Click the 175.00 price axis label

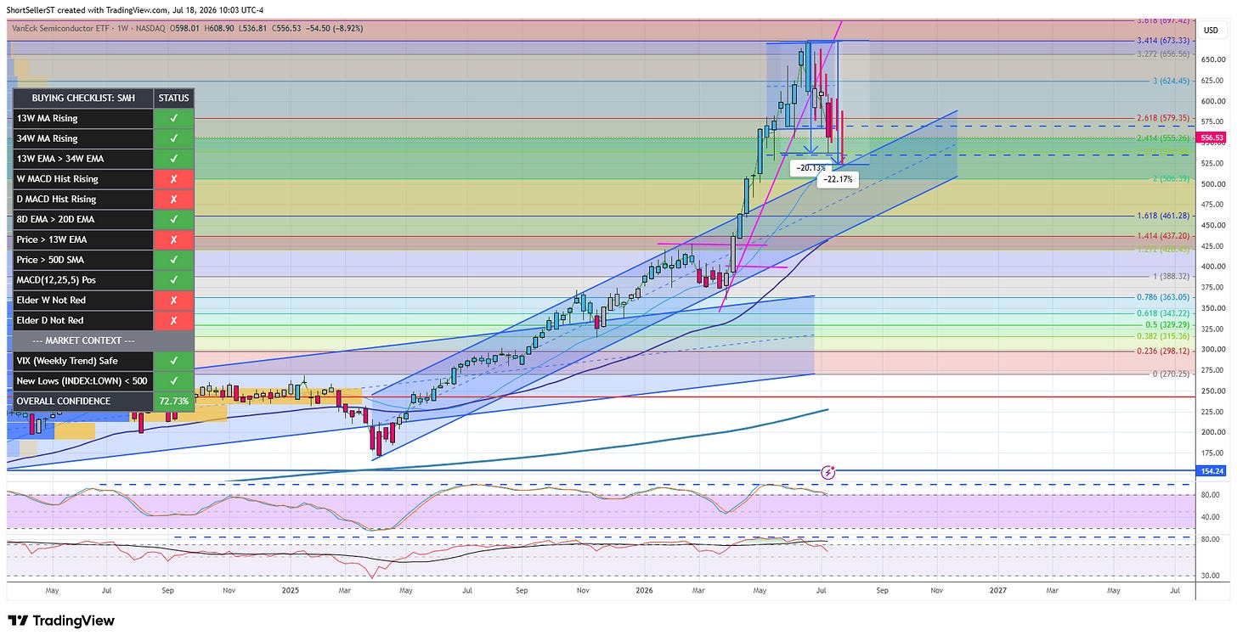(1212, 453)
